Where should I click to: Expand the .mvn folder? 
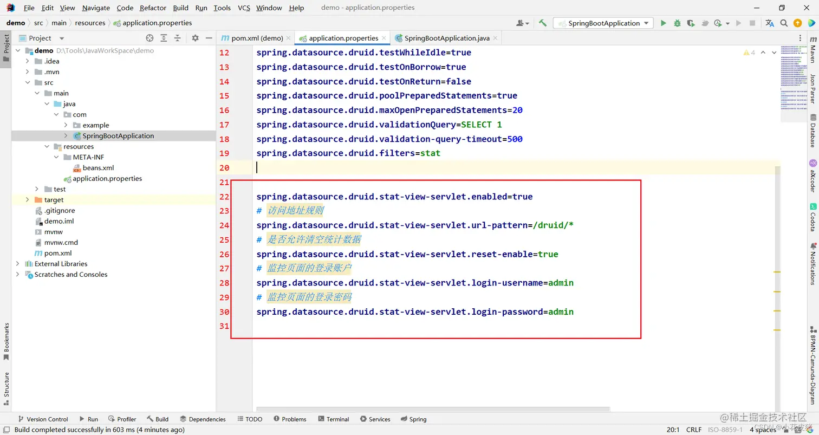point(28,72)
